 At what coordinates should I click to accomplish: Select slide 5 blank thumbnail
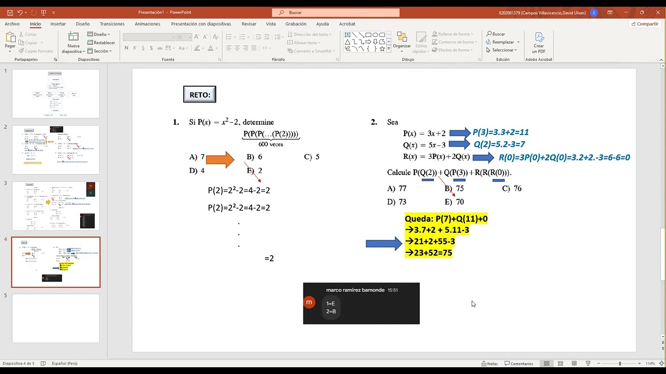[56, 318]
